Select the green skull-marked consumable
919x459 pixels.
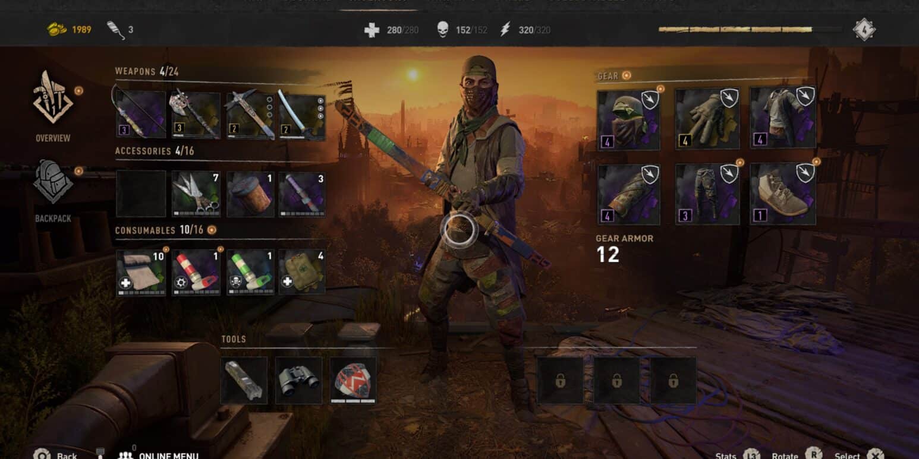click(250, 272)
